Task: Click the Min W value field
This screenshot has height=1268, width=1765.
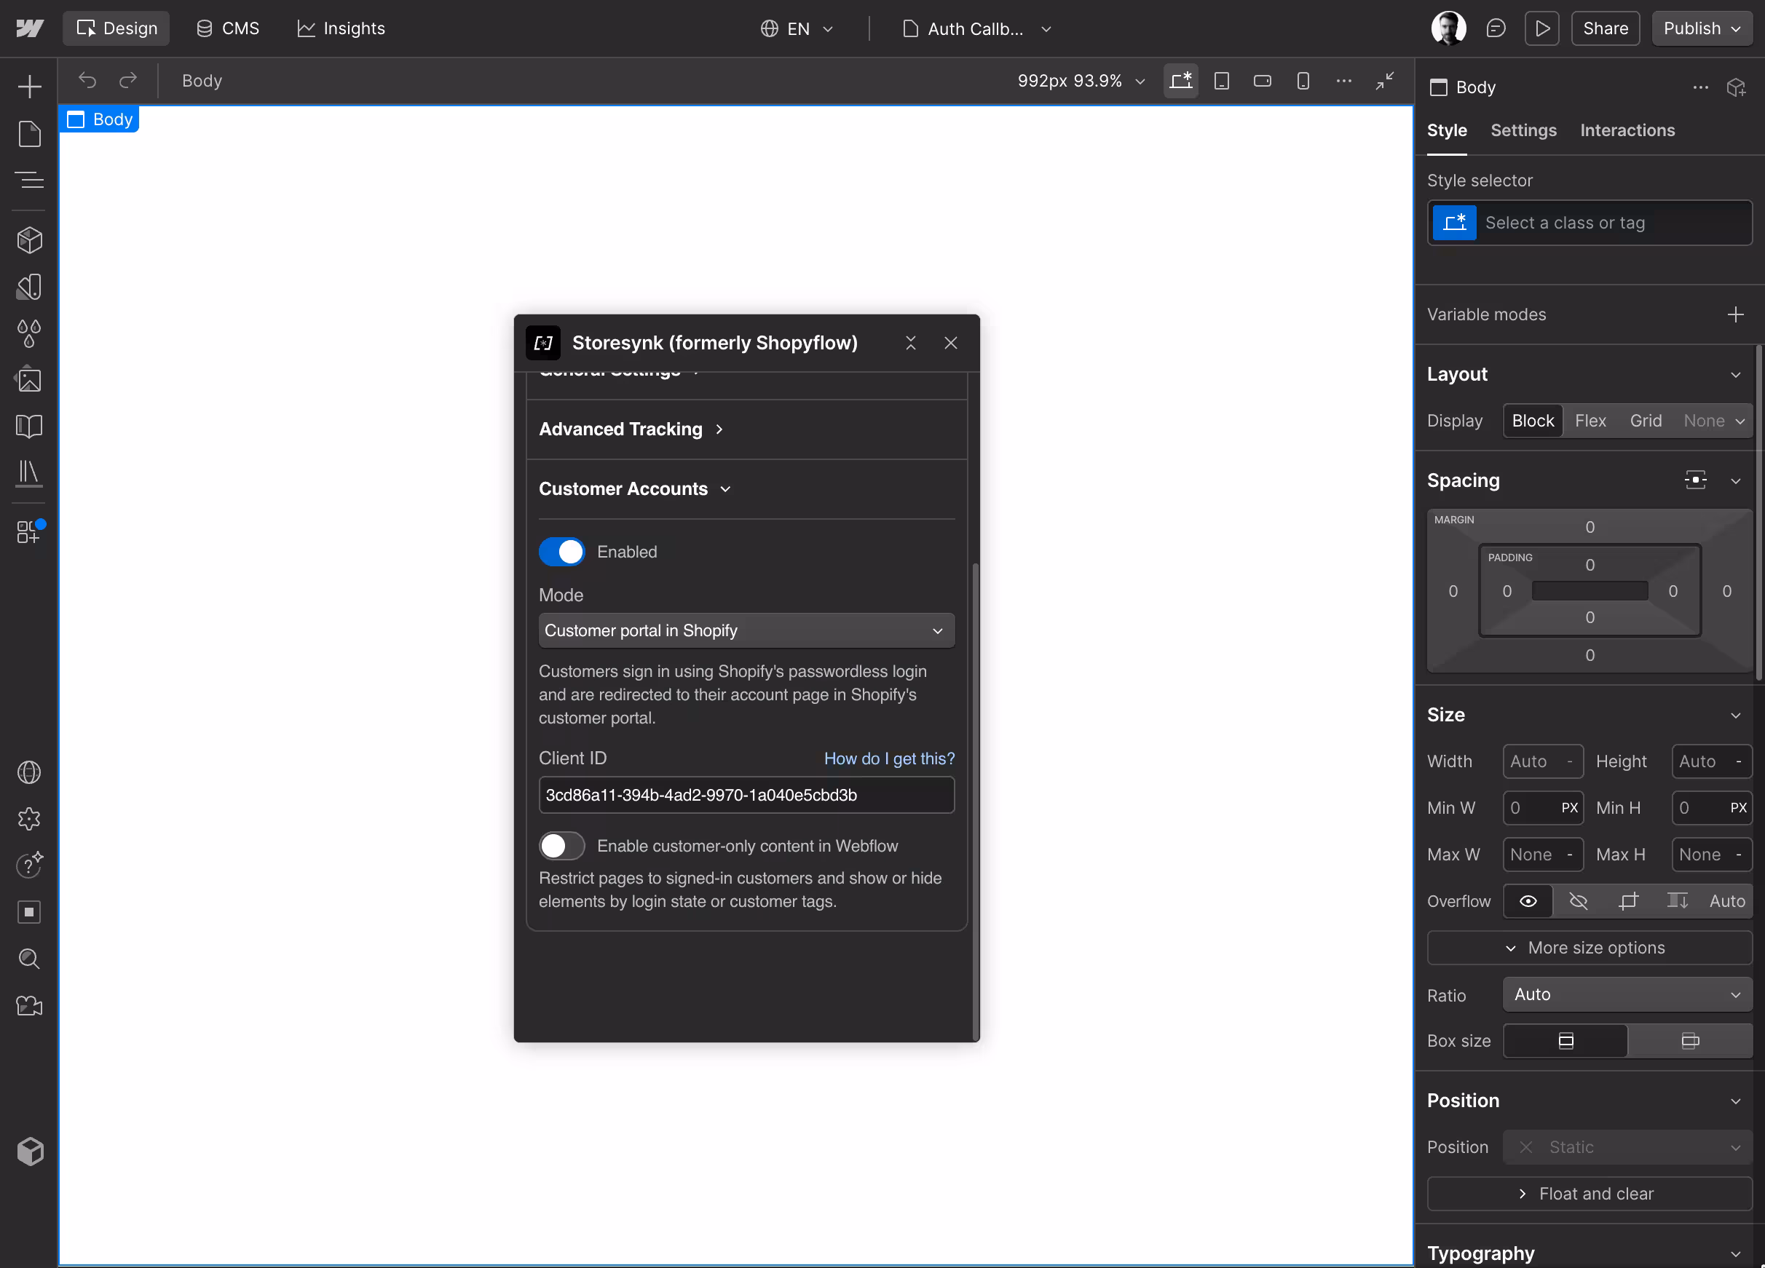Action: tap(1542, 807)
